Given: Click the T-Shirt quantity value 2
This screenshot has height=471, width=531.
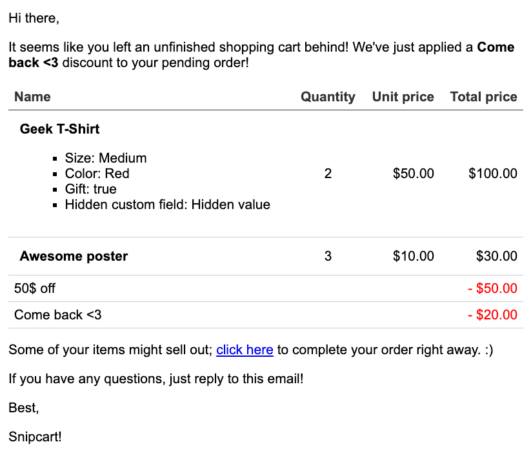Looking at the screenshot, I should pyautogui.click(x=328, y=174).
